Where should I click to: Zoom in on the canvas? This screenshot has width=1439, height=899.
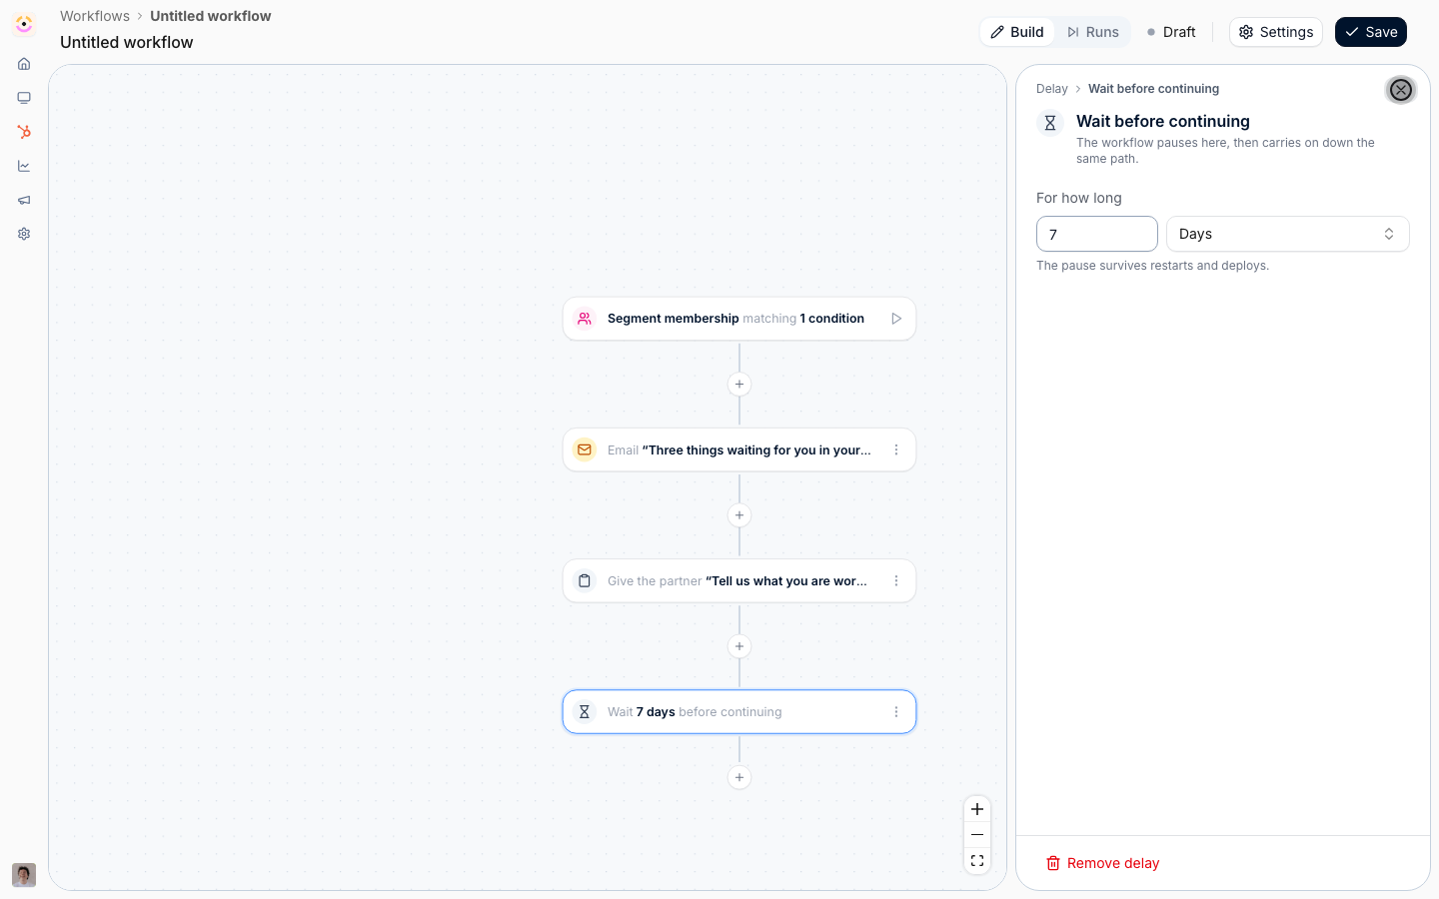pos(977,809)
